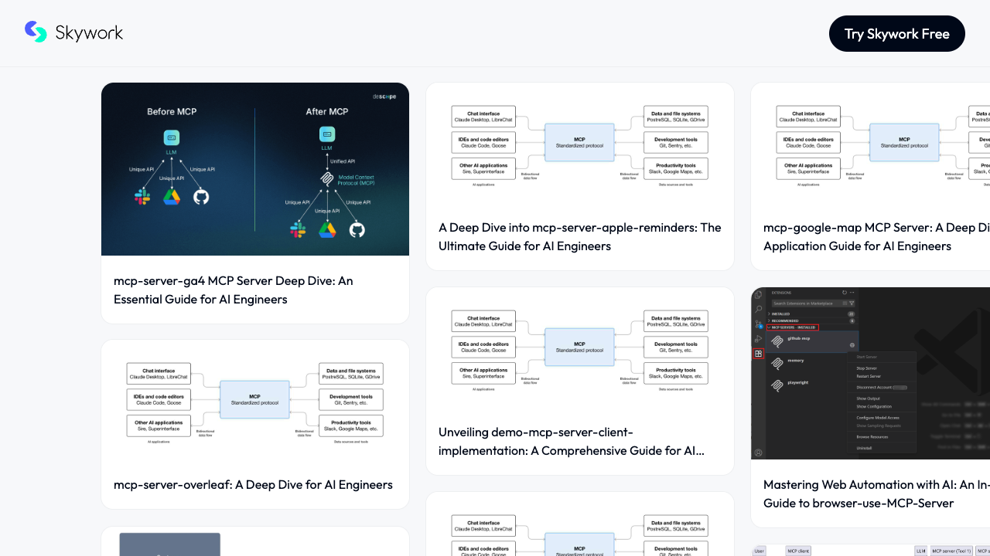The height and width of the screenshot is (556, 990).
Task: Open the mcp-server-apple-reminders diagram thumbnail
Action: tap(580, 143)
